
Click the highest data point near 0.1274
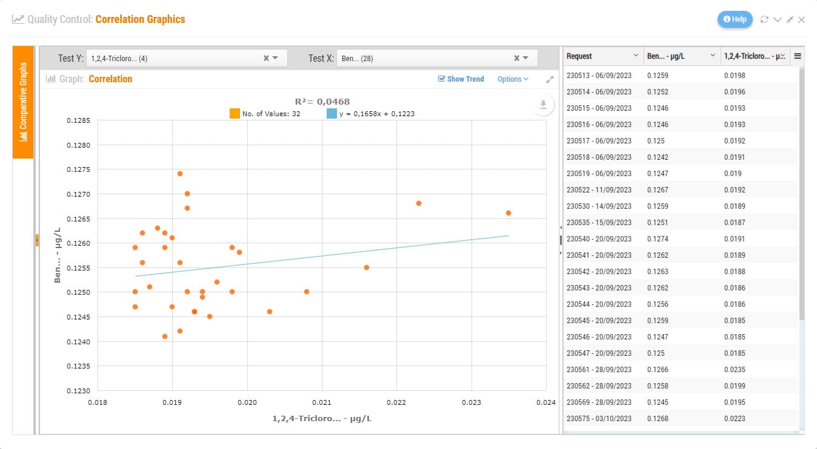180,174
